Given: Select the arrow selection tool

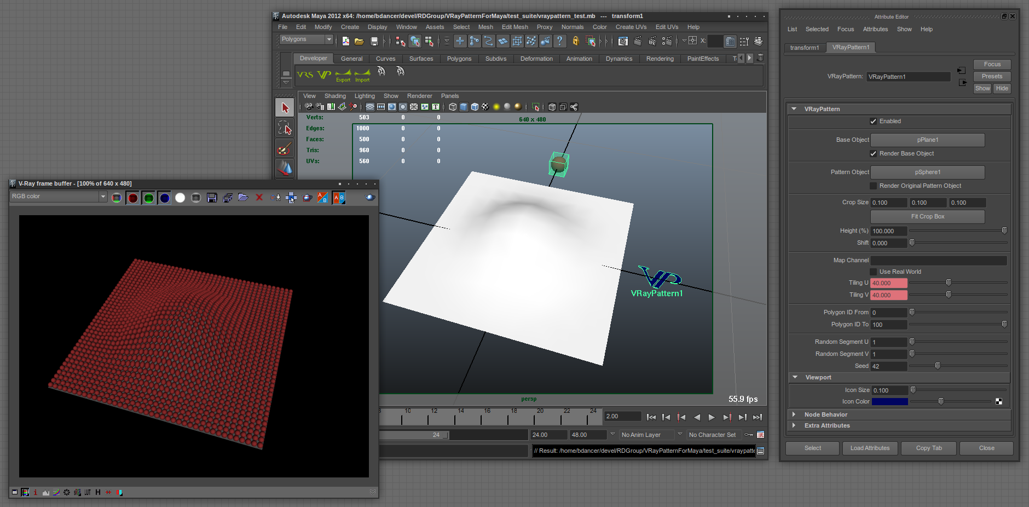Looking at the screenshot, I should (x=285, y=108).
